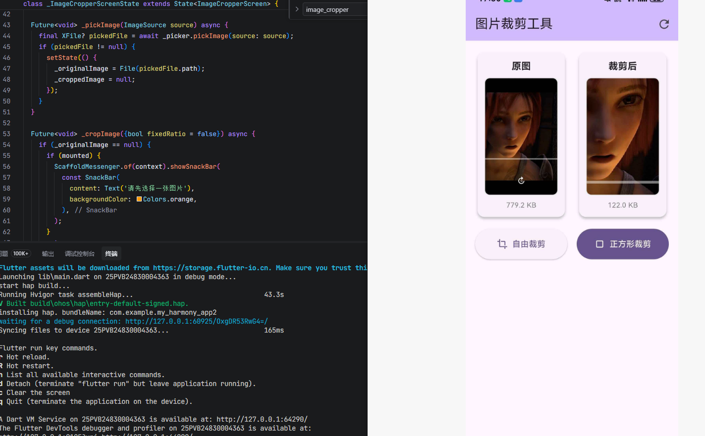Switch to the 调试控制台 panel tab
This screenshot has height=436, width=705.
point(79,253)
